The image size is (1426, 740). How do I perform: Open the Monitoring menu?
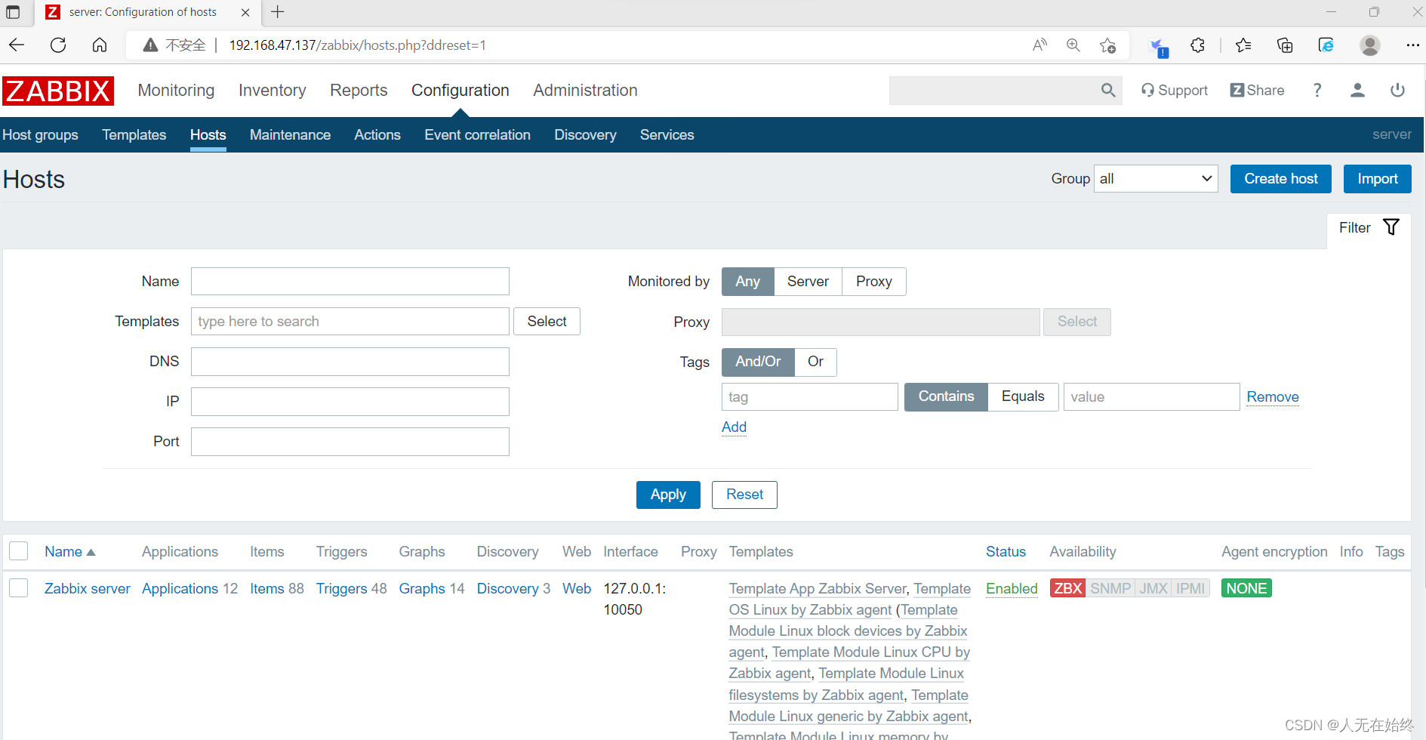tap(176, 91)
